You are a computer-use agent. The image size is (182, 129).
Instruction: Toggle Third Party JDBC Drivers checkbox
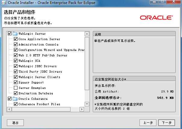[x=16, y=71]
